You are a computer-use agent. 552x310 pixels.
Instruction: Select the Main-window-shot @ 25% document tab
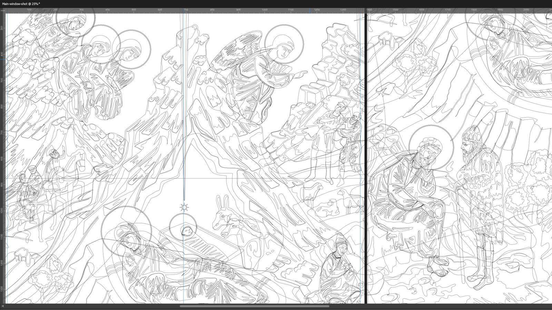[x=21, y=3]
